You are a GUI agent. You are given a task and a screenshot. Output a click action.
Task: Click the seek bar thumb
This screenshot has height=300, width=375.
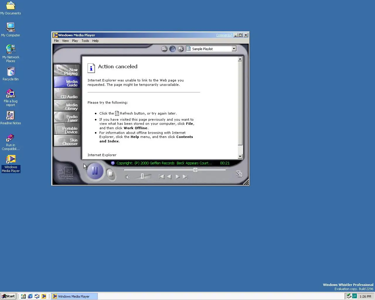coord(195,170)
